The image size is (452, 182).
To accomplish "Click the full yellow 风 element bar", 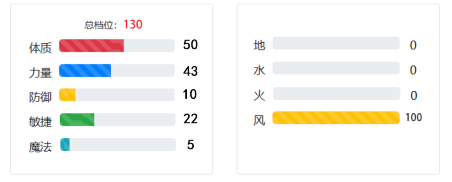I will click(x=336, y=118).
